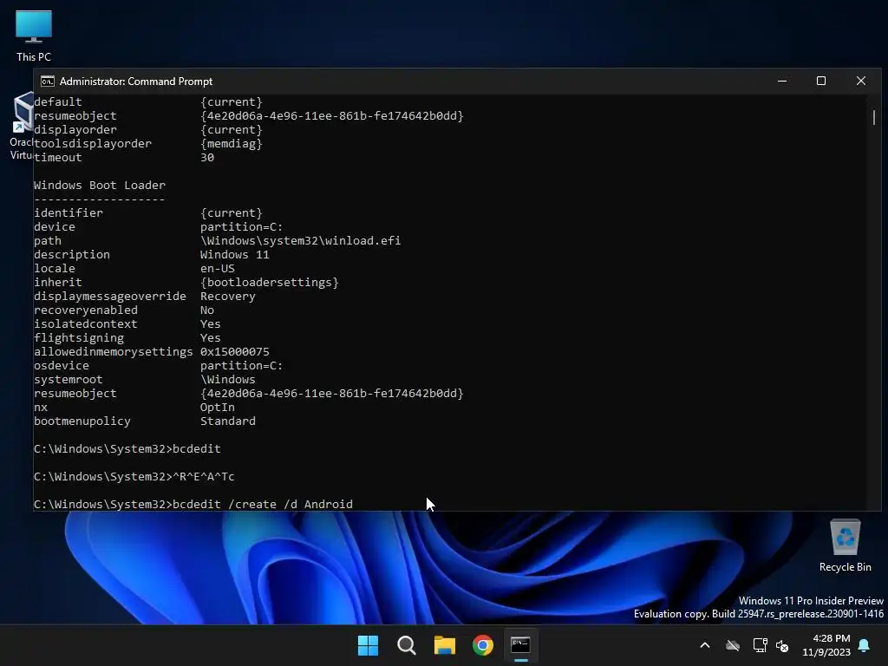This screenshot has height=666, width=888.
Task: Click the 'OptIn' nx value
Action: [x=217, y=408]
